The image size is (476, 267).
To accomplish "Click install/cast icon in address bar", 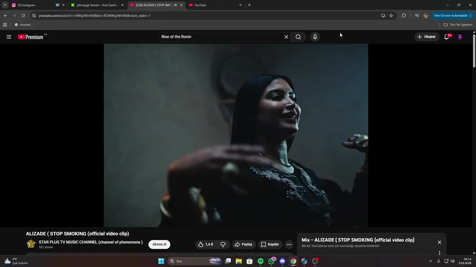I will click(x=383, y=16).
